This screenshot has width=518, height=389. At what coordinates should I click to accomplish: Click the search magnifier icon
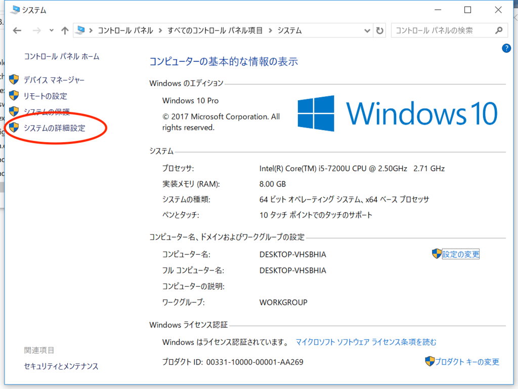[499, 30]
